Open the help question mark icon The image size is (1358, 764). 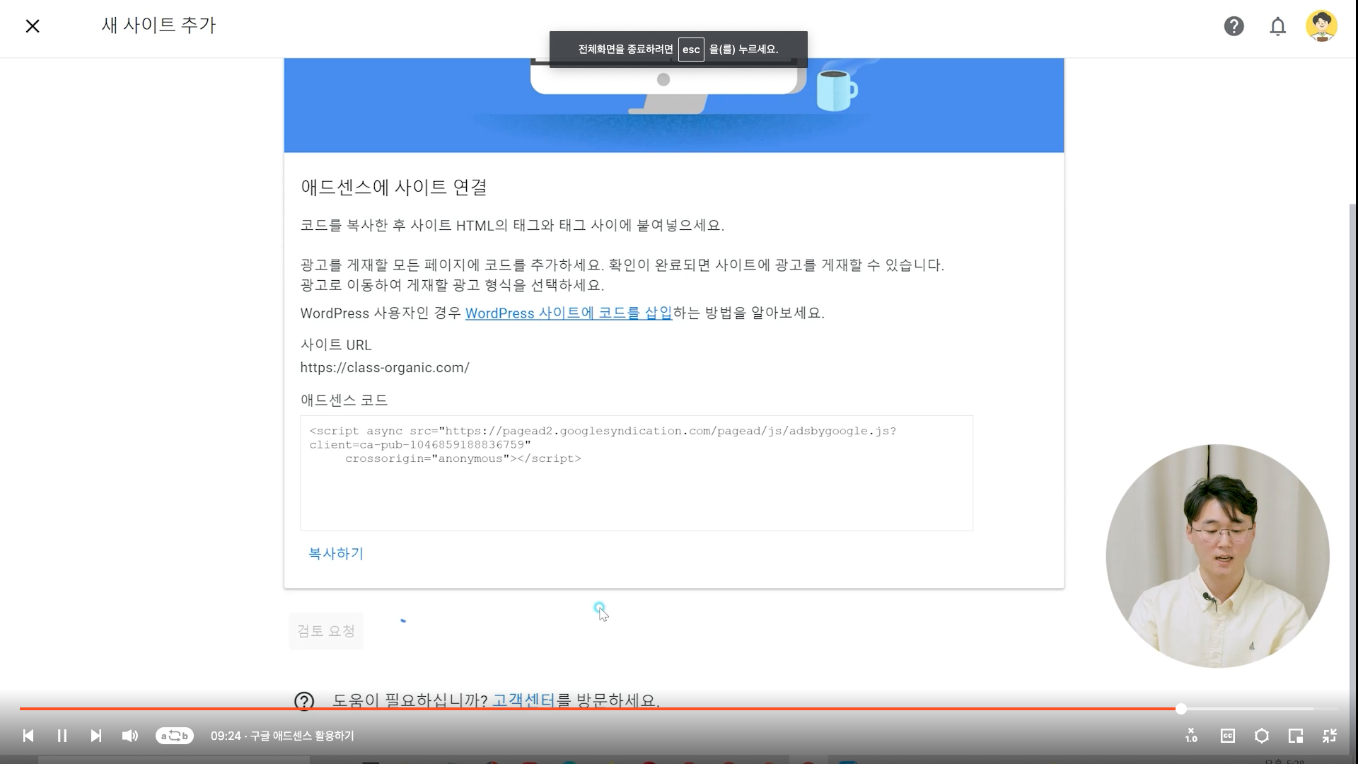pyautogui.click(x=1234, y=26)
